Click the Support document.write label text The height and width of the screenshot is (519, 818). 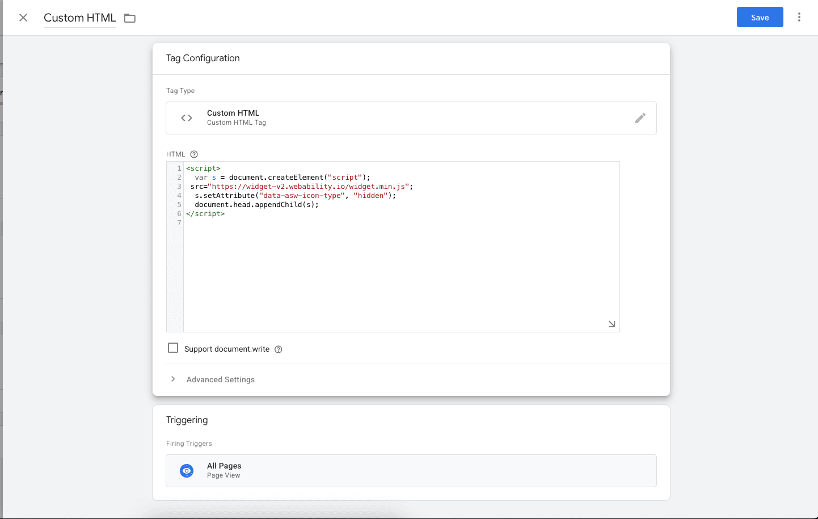(x=227, y=349)
